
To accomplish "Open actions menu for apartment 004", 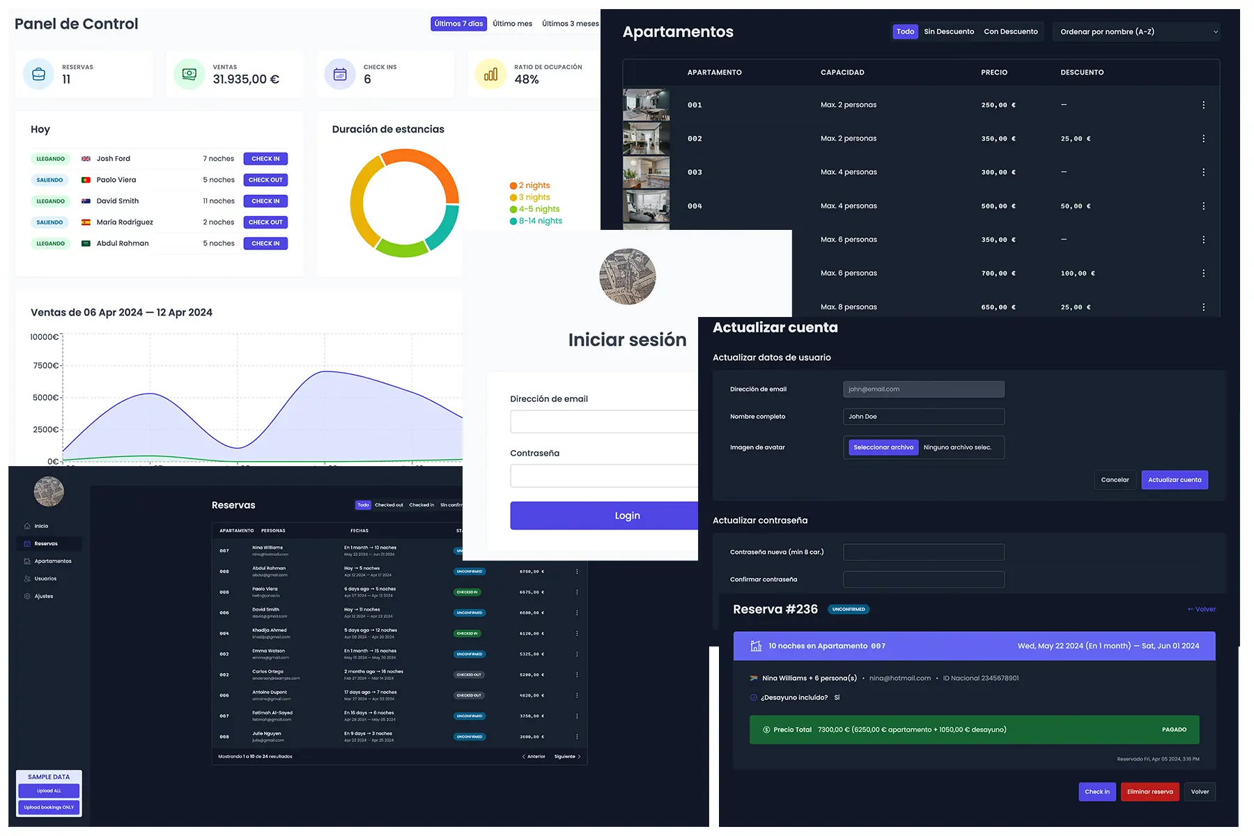I will coord(1203,206).
